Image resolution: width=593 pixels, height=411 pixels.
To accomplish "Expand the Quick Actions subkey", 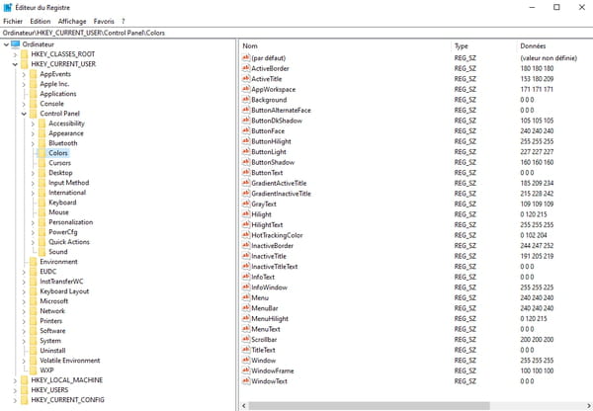I will (33, 242).
